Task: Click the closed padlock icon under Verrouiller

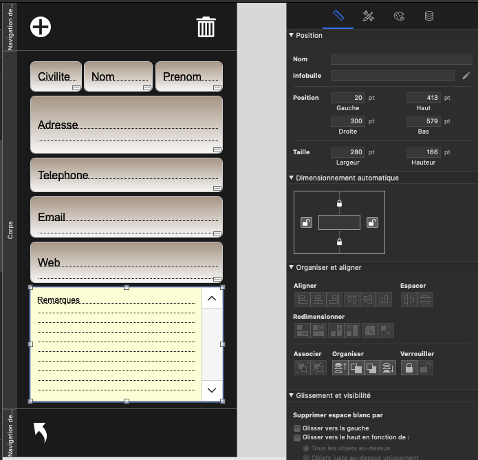Action: [x=409, y=368]
